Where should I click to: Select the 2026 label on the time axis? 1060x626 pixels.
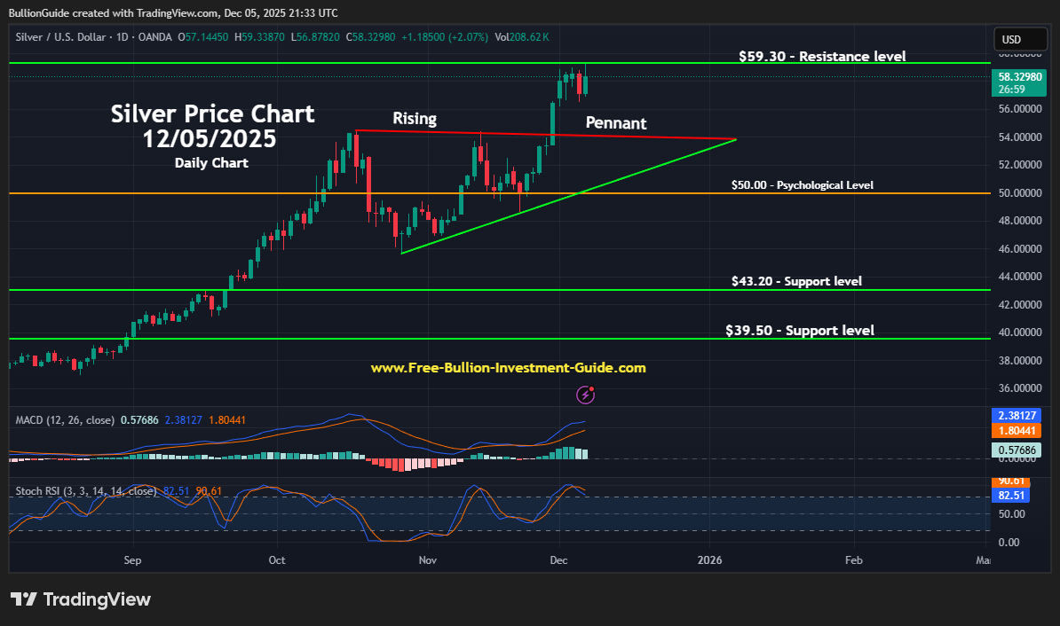(x=709, y=560)
